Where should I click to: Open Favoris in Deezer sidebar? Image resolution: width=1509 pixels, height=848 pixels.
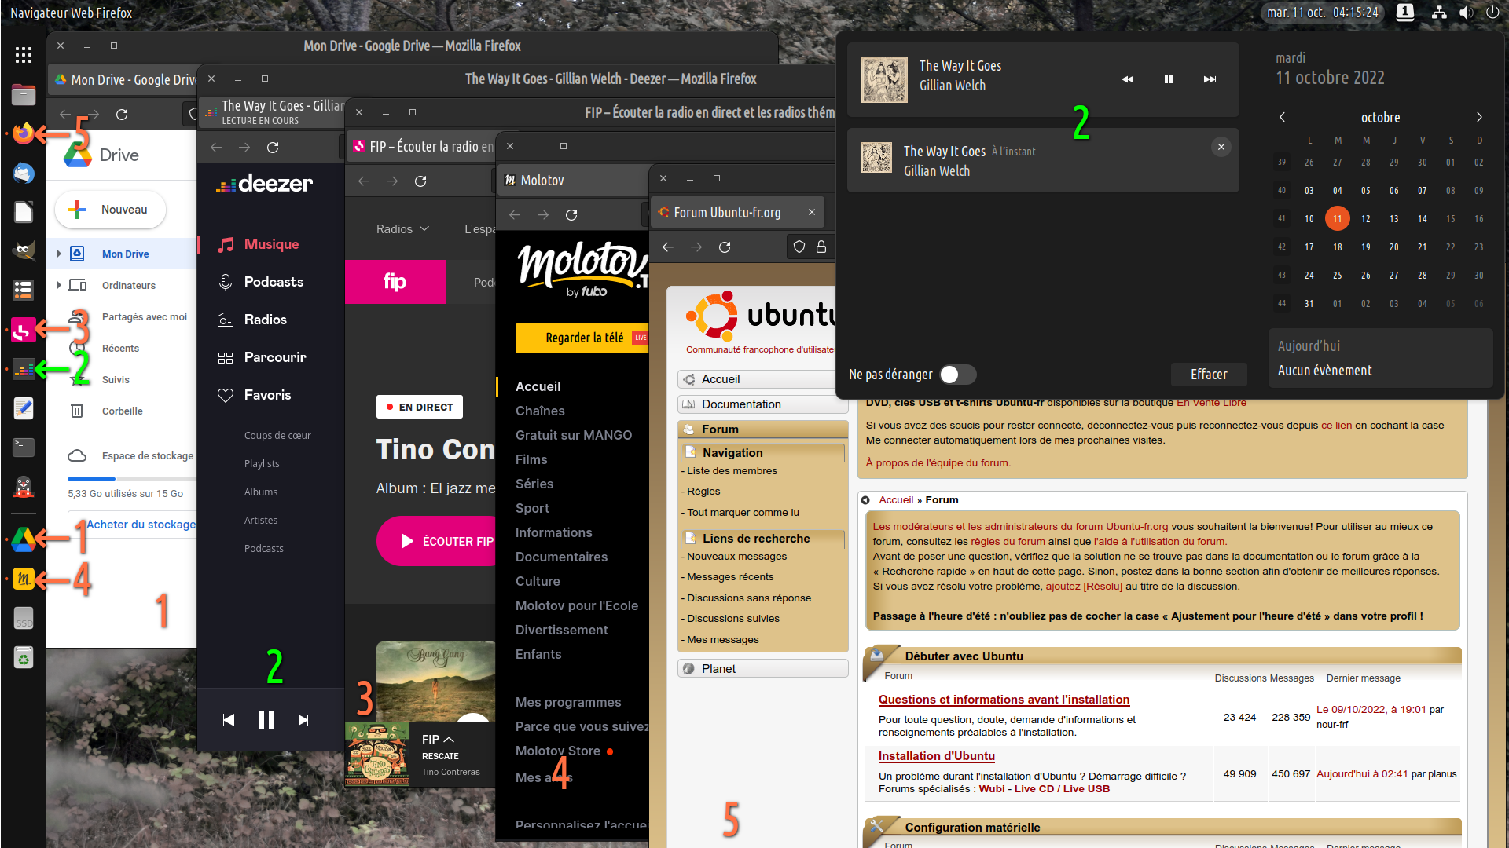pos(267,395)
